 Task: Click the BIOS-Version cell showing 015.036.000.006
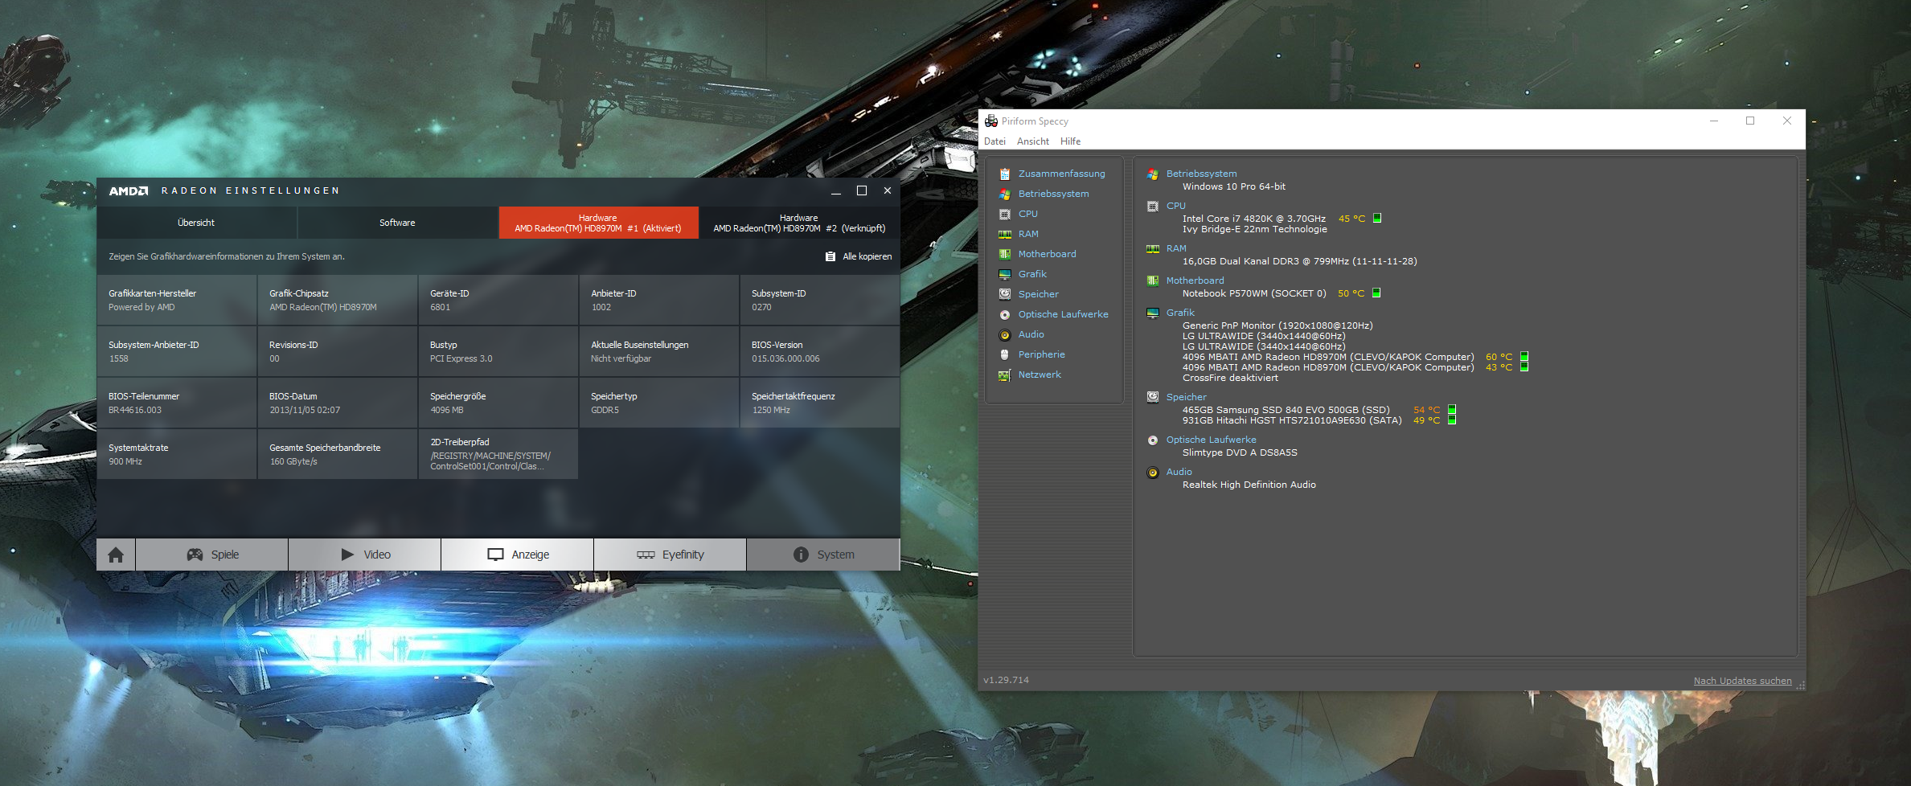point(820,351)
